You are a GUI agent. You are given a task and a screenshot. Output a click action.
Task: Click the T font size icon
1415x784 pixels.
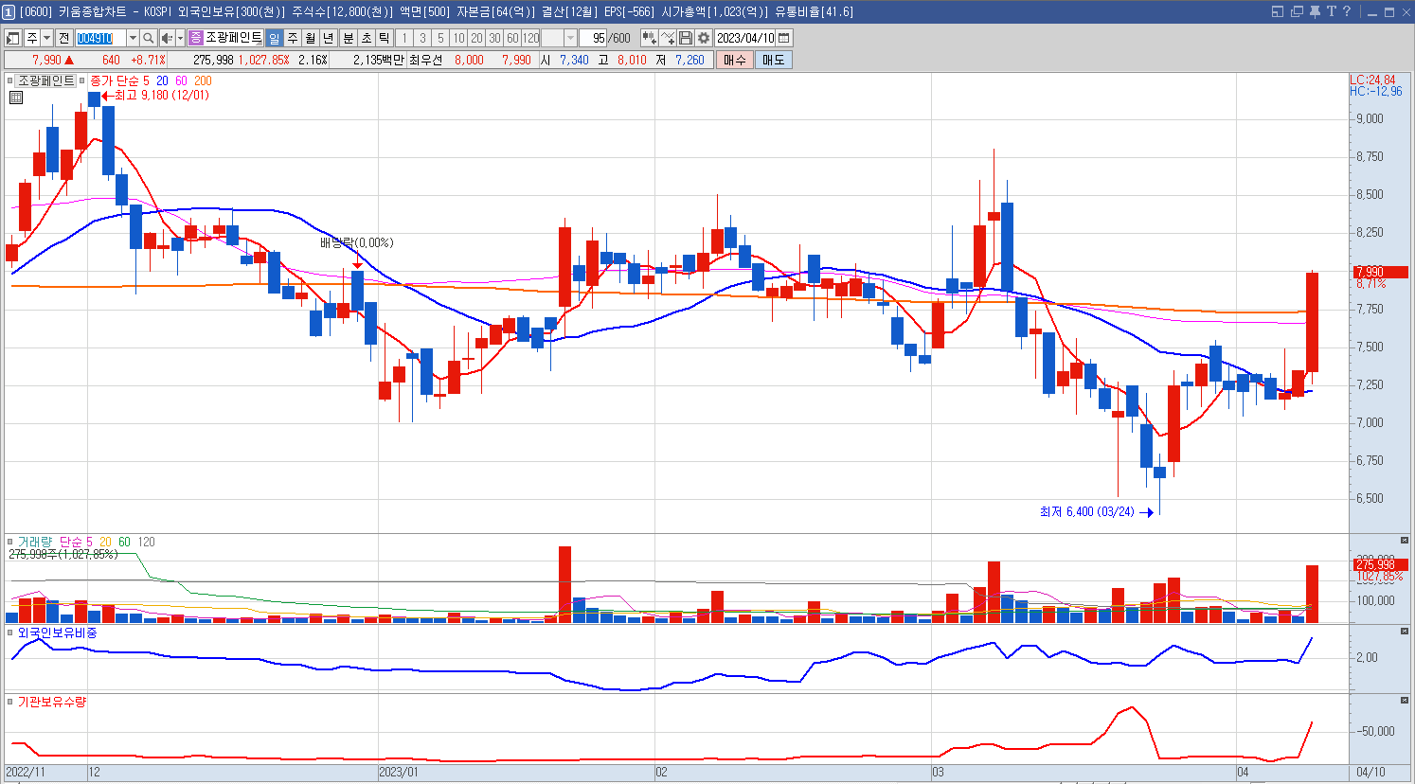[x=1332, y=11]
